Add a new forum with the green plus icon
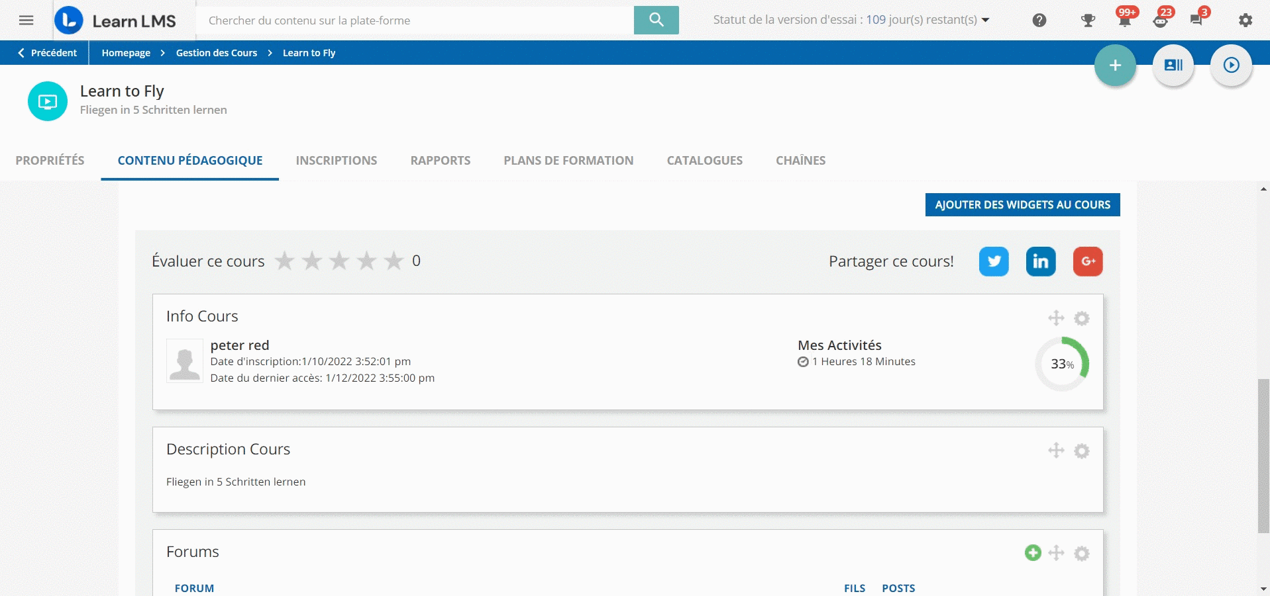Viewport: 1270px width, 596px height. click(x=1033, y=553)
